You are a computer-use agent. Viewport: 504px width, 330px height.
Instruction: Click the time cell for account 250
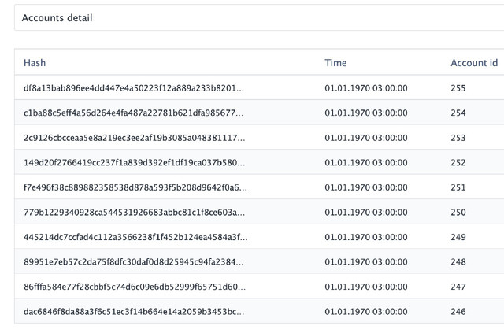click(x=365, y=213)
